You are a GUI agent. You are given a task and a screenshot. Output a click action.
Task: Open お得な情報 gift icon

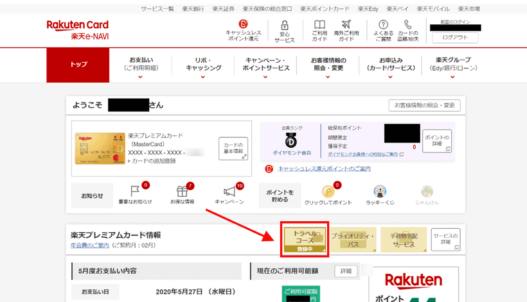pyautogui.click(x=182, y=194)
